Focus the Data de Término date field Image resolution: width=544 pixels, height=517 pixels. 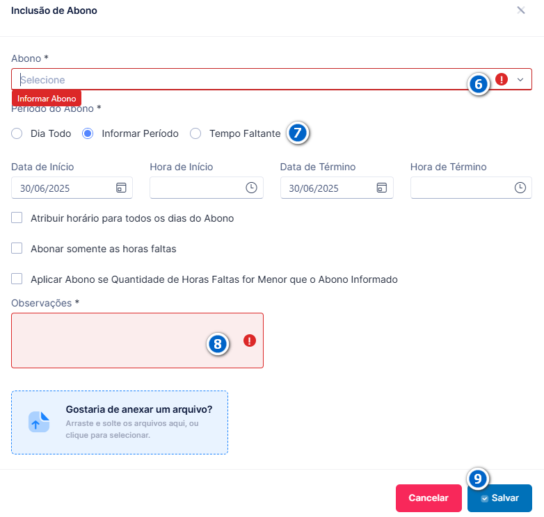[337, 188]
